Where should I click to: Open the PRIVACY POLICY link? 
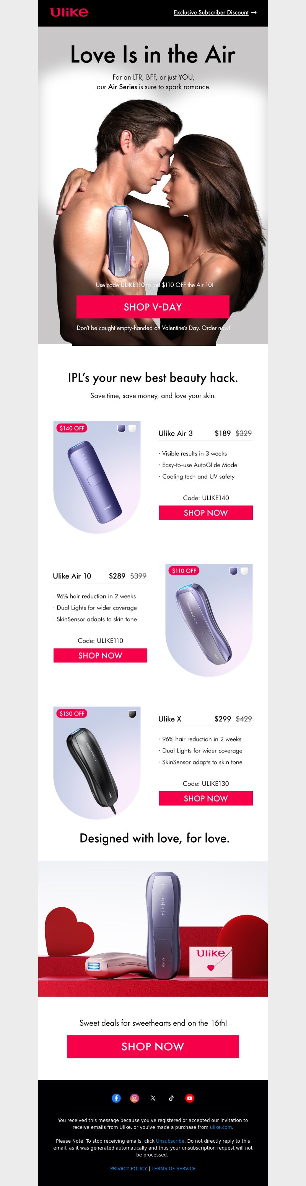pyautogui.click(x=129, y=1168)
